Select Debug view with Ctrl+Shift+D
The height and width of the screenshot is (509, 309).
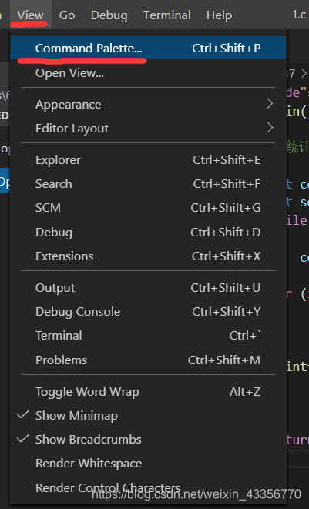tap(148, 233)
